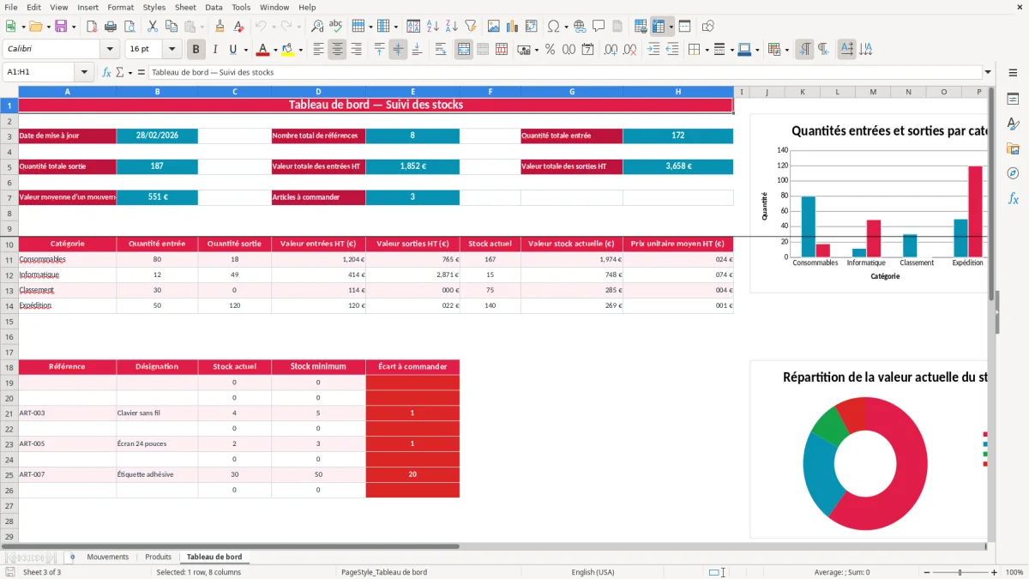
Task: Toggle Wrap Text button
Action: tap(441, 50)
